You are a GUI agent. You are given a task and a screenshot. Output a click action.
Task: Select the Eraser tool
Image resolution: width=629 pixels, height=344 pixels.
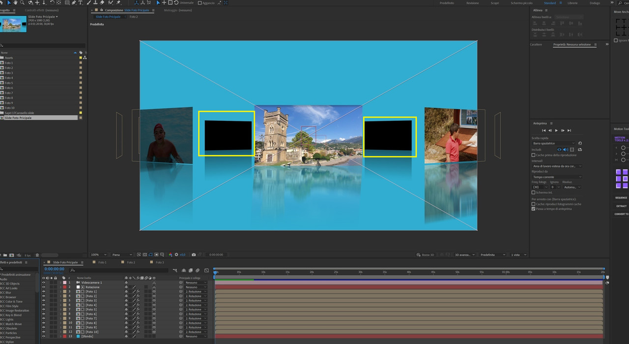(102, 2)
